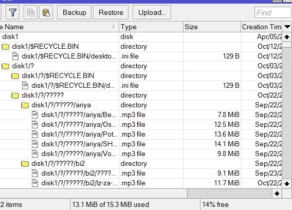Click the disk1/?/?????/ariya folder icon

(25, 105)
